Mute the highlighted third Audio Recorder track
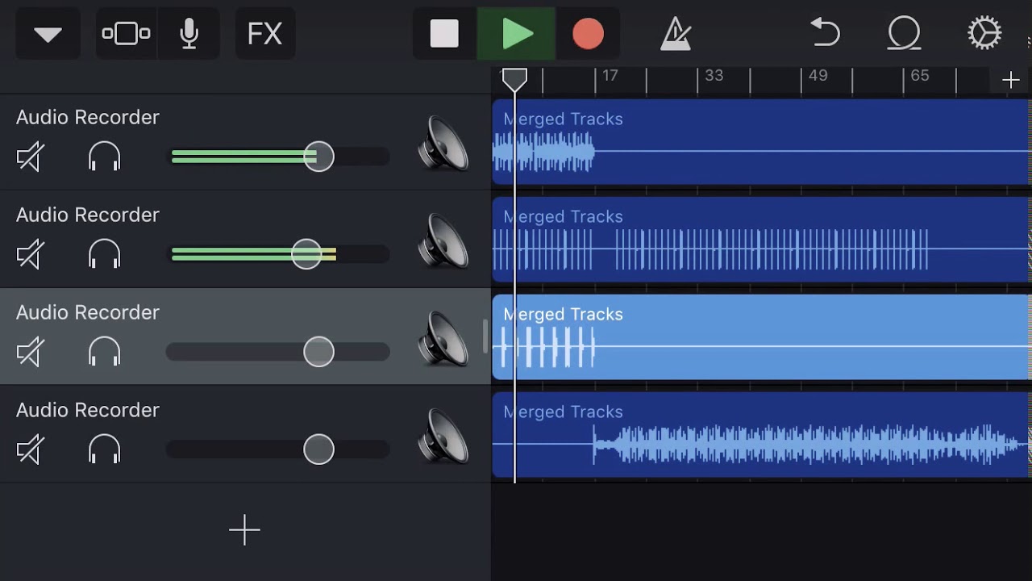Viewport: 1032px width, 581px height. pyautogui.click(x=30, y=352)
